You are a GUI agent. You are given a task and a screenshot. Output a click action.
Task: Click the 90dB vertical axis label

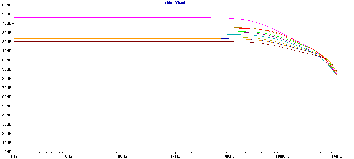click(x=7, y=69)
